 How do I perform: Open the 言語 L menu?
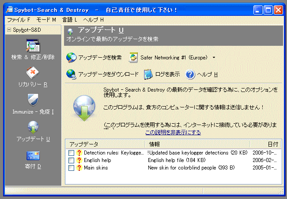(70, 19)
